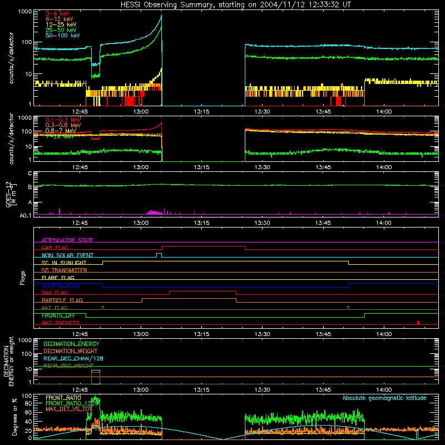
Task: Click the DECIMATION_WEIGHT legend label
Action: (x=71, y=351)
